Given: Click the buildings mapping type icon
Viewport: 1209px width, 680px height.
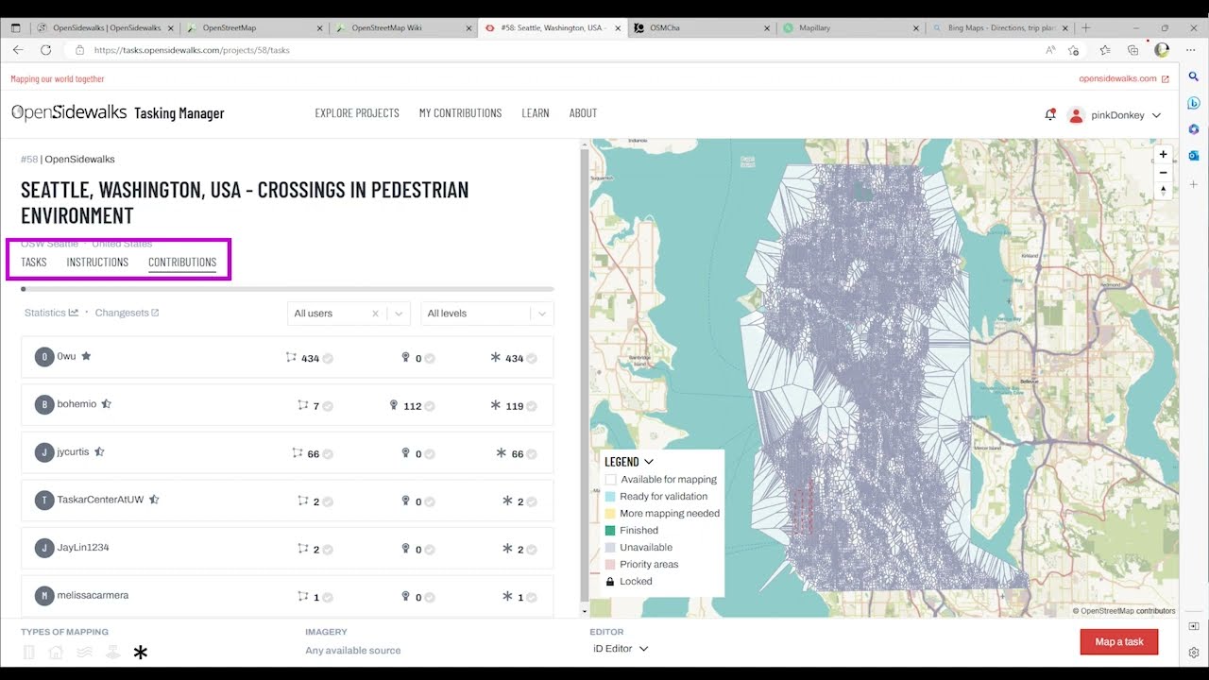Looking at the screenshot, I should 56,652.
